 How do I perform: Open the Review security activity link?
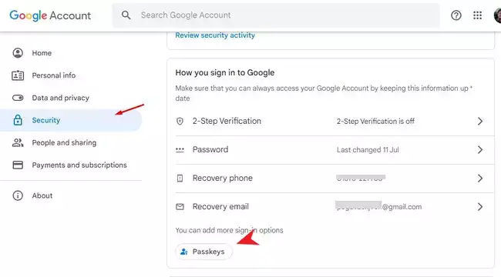point(215,35)
